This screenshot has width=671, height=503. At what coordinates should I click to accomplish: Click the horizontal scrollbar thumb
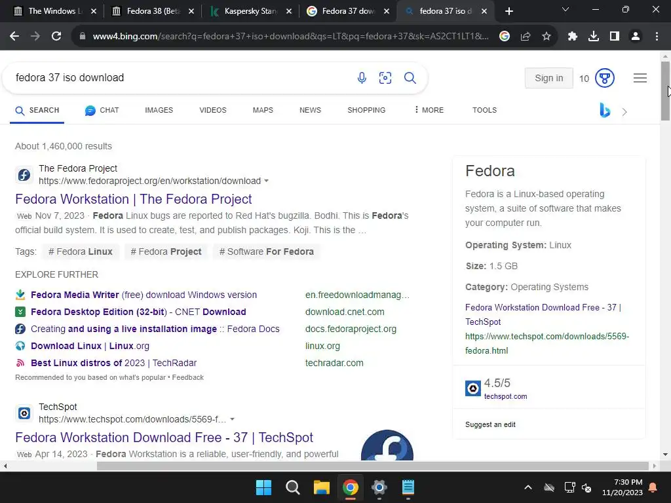[372, 466]
